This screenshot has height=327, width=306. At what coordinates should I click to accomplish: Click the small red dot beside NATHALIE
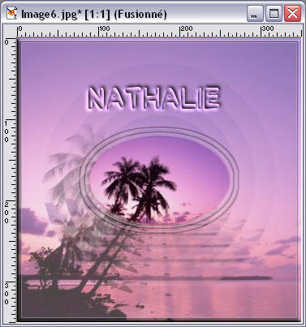point(228,86)
